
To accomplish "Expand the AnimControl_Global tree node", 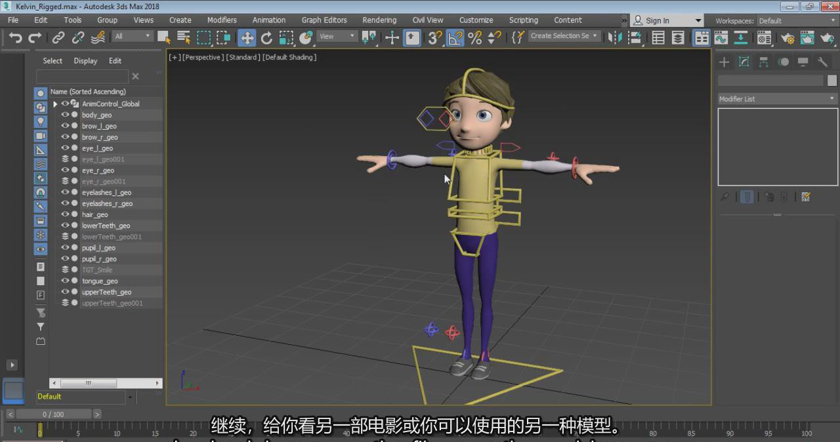I will click(55, 104).
